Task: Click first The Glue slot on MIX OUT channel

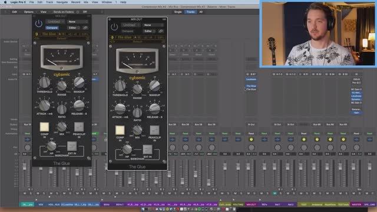Action: pyautogui.click(x=252, y=86)
